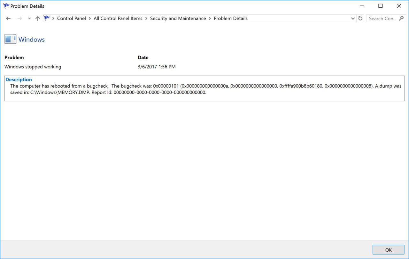Click the bugcheck description text
Screen dimensions: 409x259
[206, 89]
